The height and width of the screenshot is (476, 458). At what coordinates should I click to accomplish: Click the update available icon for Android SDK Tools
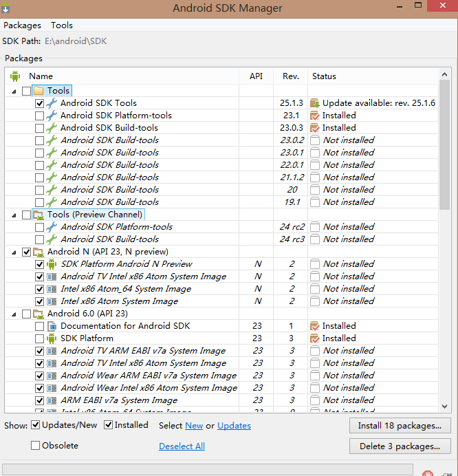(x=315, y=103)
